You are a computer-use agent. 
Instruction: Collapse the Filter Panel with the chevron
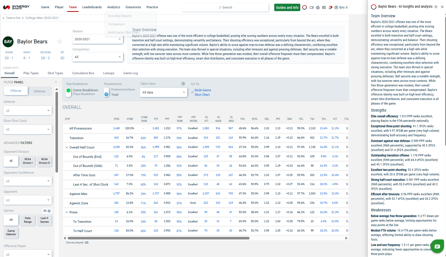(56, 82)
